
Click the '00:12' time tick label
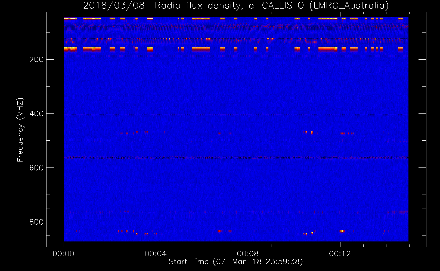(x=340, y=254)
